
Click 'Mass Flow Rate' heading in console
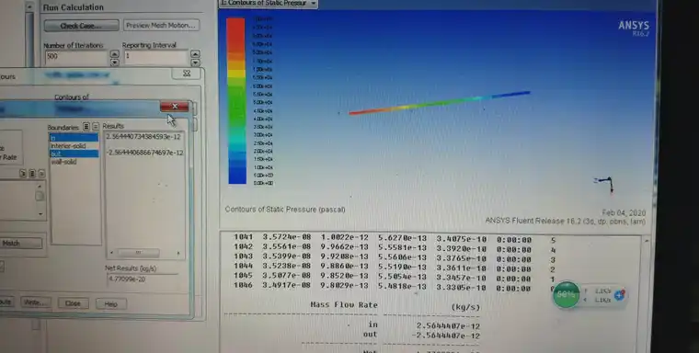coord(344,305)
